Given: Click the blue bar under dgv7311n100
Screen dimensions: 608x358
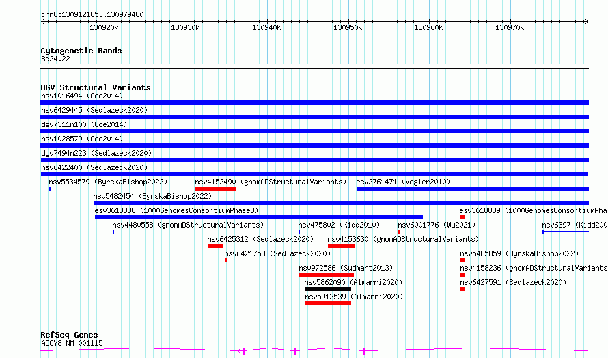Looking at the screenshot, I should (314, 131).
